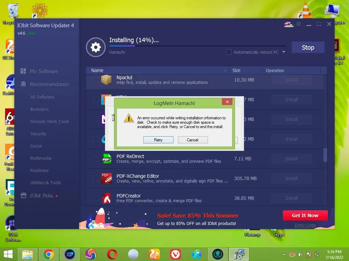The width and height of the screenshot is (349, 261).
Task: Click the Enter Code link
Action: 305,225
